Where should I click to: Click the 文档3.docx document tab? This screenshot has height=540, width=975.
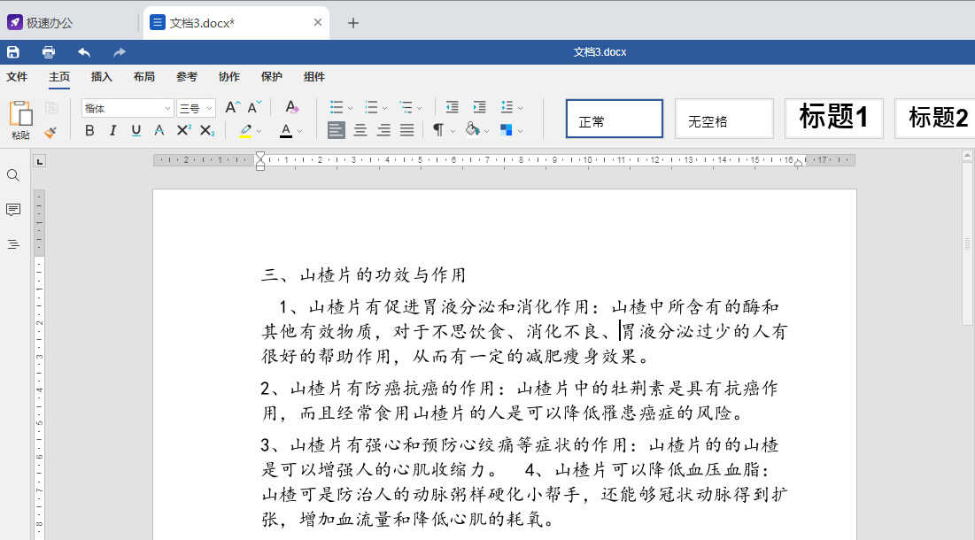[x=236, y=23]
